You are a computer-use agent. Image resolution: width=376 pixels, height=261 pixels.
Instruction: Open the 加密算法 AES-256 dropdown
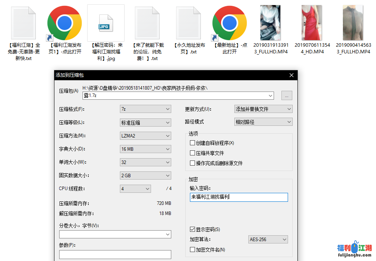268,240
